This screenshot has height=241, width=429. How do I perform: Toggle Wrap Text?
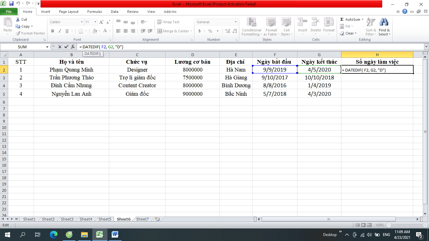168,22
